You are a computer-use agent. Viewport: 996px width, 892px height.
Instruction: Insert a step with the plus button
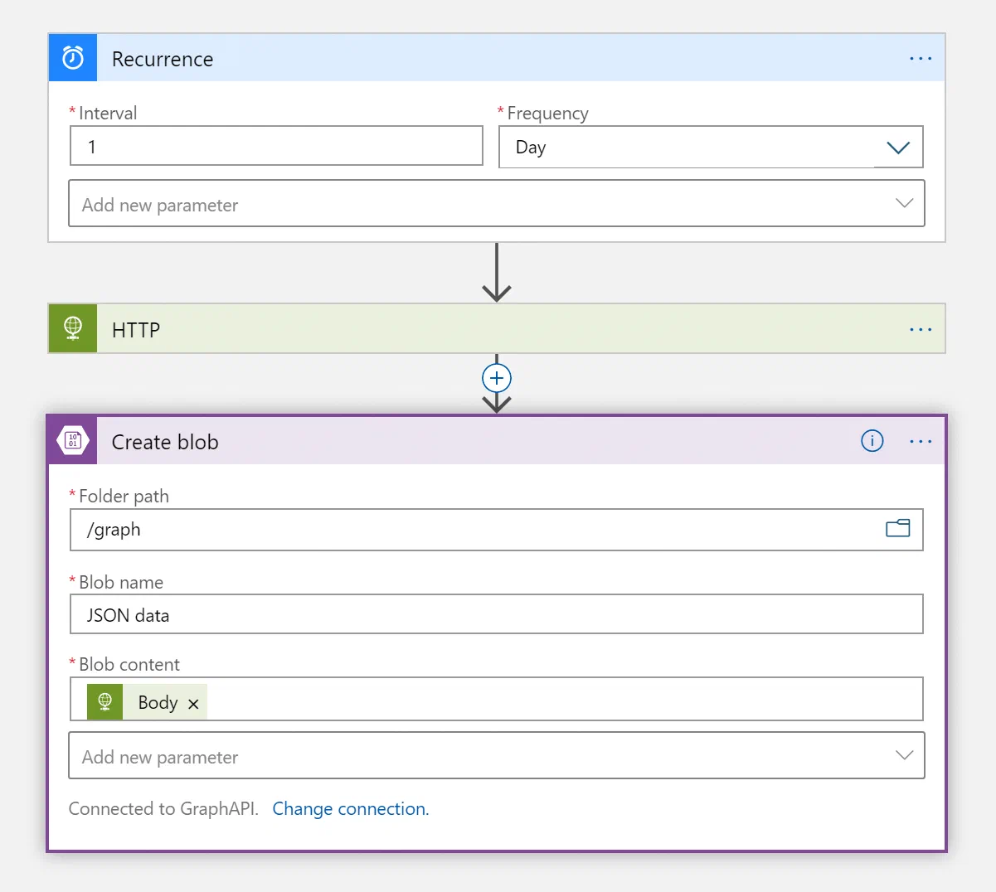(497, 378)
